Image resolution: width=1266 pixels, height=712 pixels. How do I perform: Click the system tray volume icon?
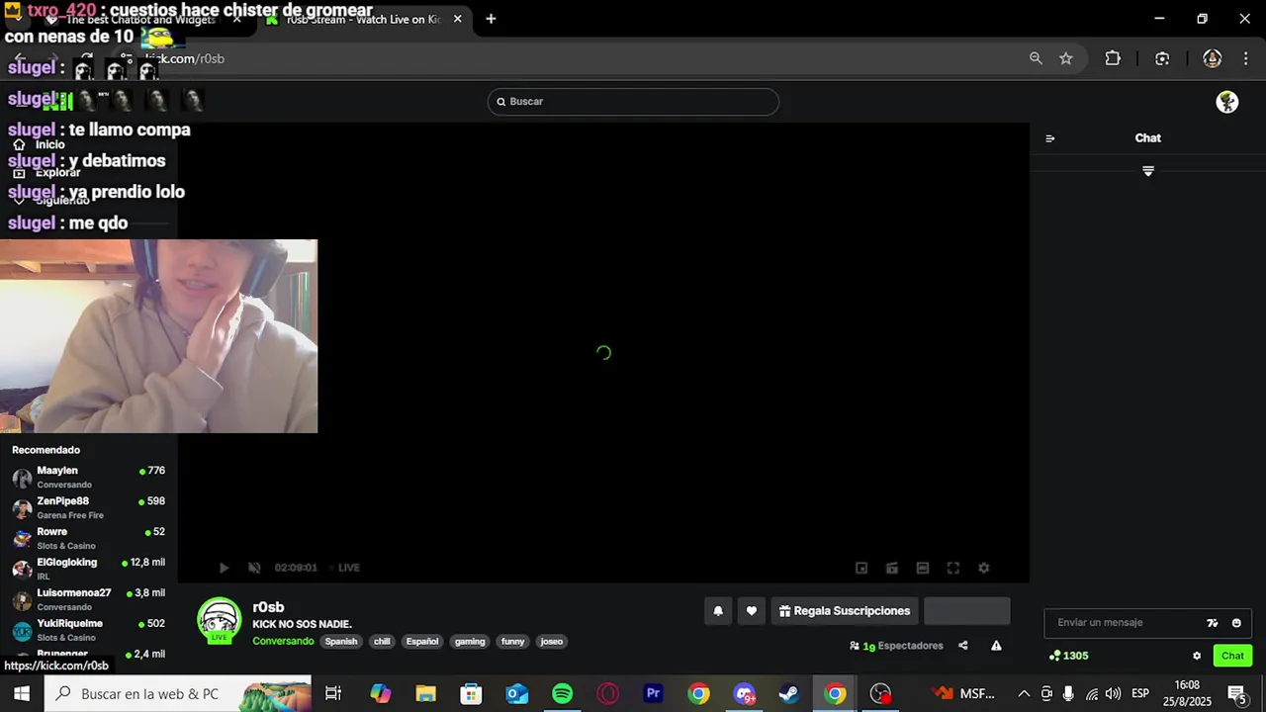point(1113,694)
